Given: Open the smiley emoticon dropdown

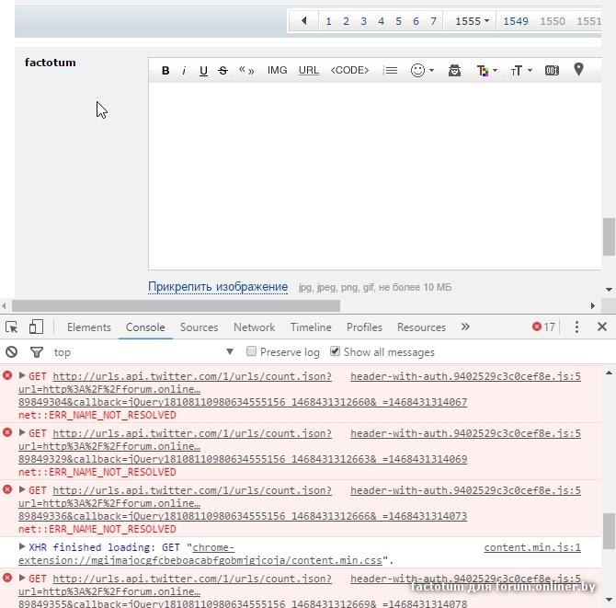Looking at the screenshot, I should (422, 71).
